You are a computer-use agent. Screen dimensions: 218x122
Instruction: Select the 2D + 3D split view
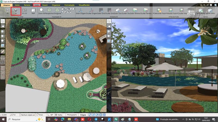24,11
